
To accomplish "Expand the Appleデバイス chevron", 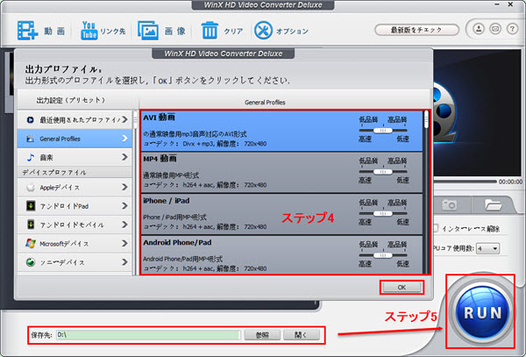I will (124, 187).
